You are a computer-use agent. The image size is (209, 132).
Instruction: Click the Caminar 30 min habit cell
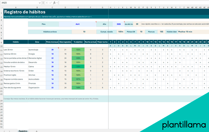coord(16,54)
